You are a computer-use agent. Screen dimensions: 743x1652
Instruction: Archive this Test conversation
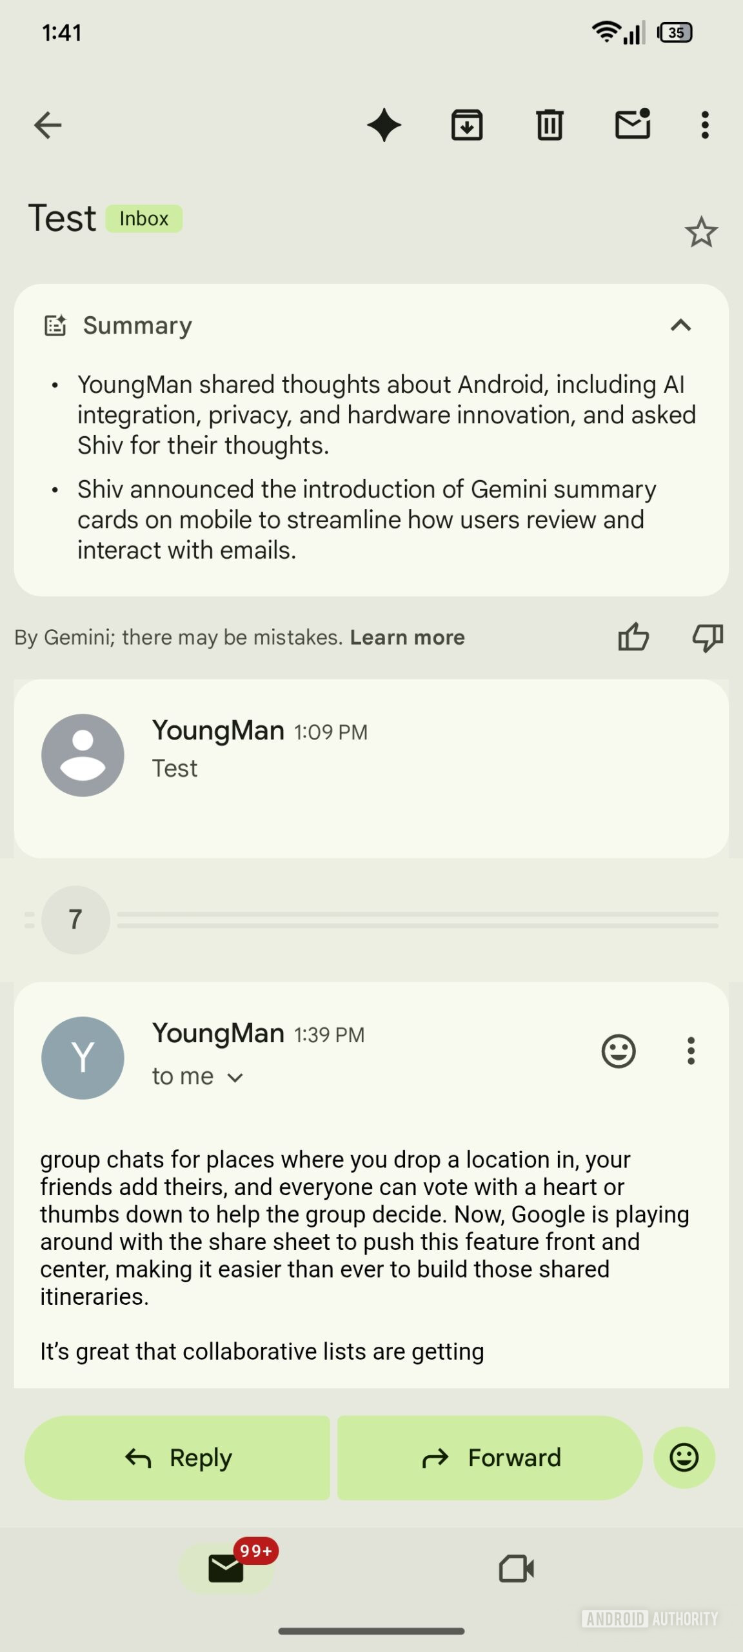pyautogui.click(x=467, y=125)
